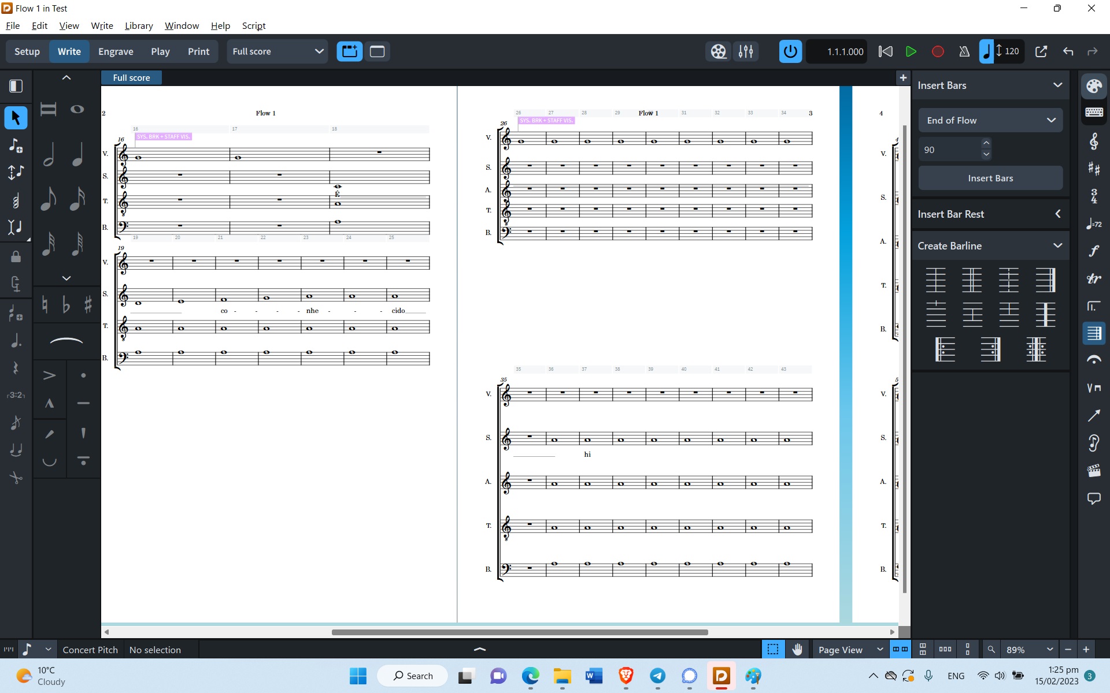Screen dimensions: 1110x693
Task: Open the Dynamics panel icon
Action: [x=1093, y=251]
